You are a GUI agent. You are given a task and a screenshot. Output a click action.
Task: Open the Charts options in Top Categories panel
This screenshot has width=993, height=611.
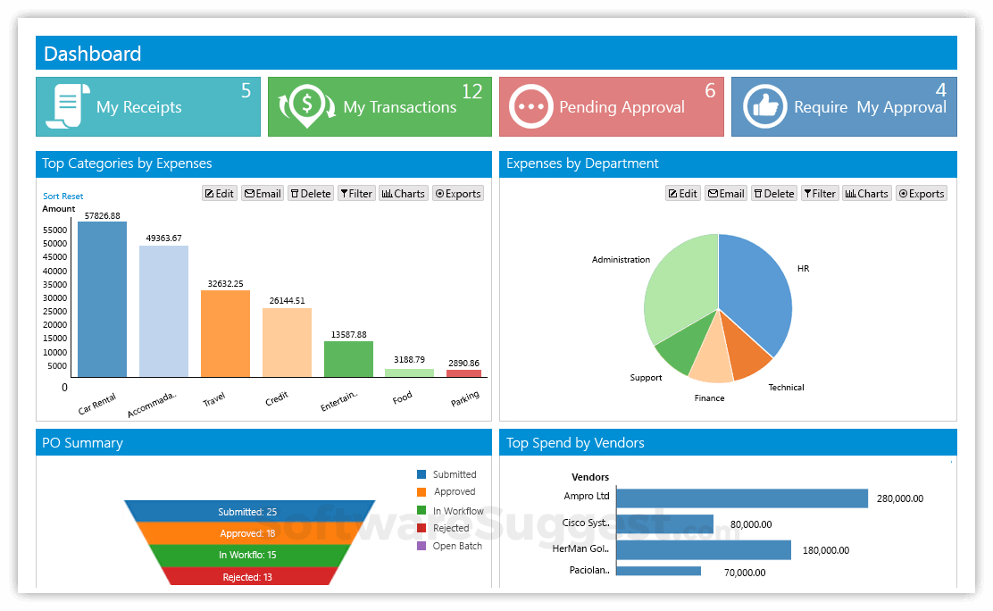tap(403, 193)
